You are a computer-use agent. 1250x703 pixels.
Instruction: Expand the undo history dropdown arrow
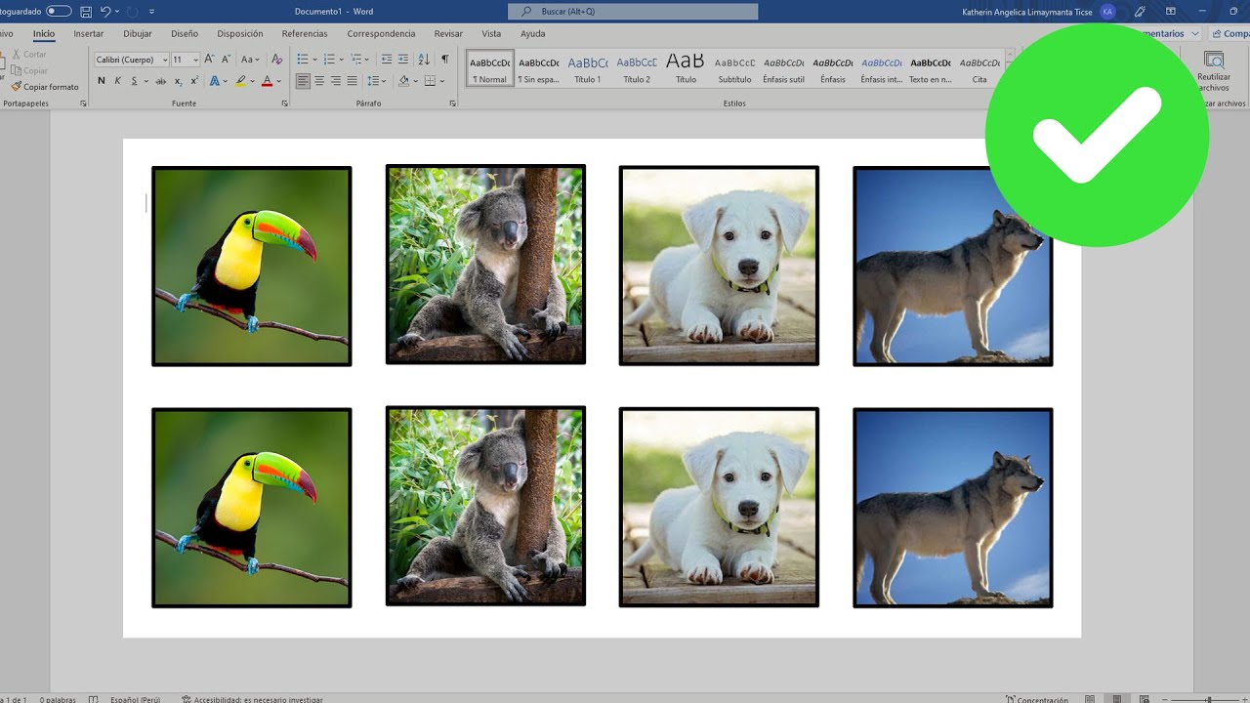tap(117, 12)
